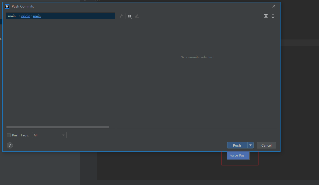The image size is (319, 185).
Task: Close the Push Commits dialog
Action: coord(274,6)
